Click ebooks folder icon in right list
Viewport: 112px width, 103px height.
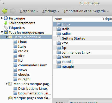pyautogui.click(x=59, y=62)
